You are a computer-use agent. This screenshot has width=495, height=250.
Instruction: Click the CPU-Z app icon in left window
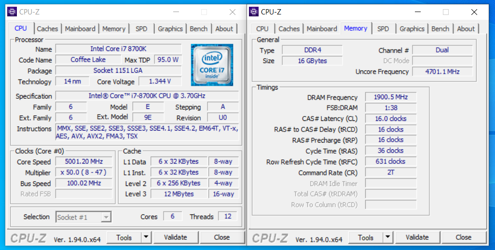(12, 12)
